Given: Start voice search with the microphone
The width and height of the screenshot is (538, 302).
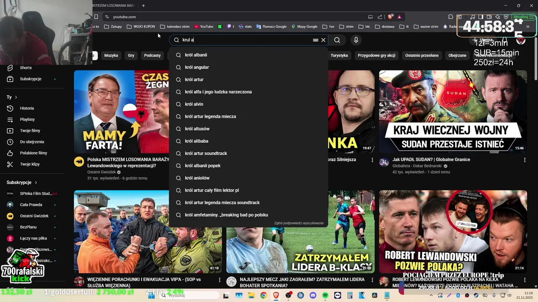Looking at the screenshot, I should click(356, 40).
